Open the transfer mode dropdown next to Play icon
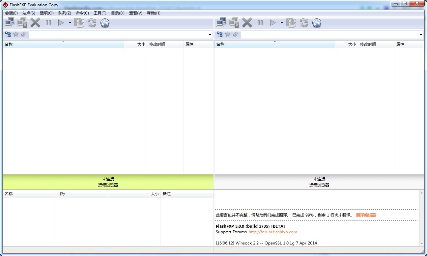Viewport: 427px width, 256px height. (x=69, y=23)
